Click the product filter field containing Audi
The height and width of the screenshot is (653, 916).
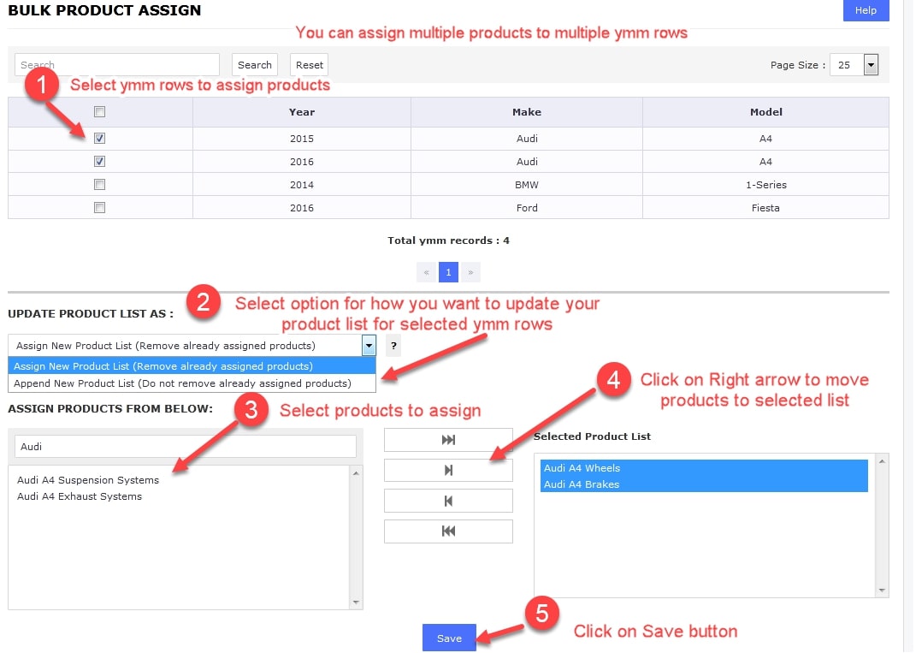click(x=185, y=446)
